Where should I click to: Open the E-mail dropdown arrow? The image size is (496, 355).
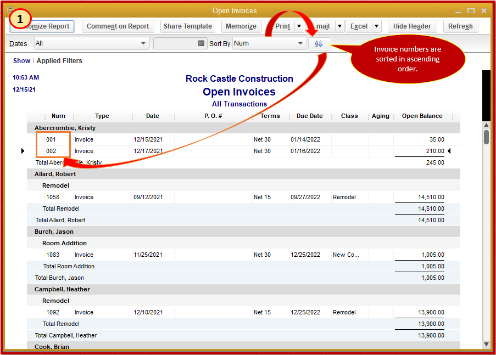(339, 26)
